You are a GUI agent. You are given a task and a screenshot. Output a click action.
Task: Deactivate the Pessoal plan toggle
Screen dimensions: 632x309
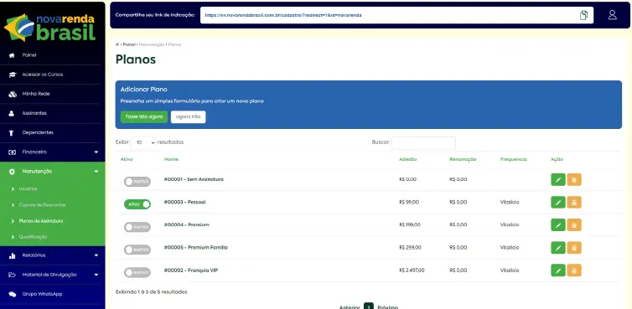point(137,204)
